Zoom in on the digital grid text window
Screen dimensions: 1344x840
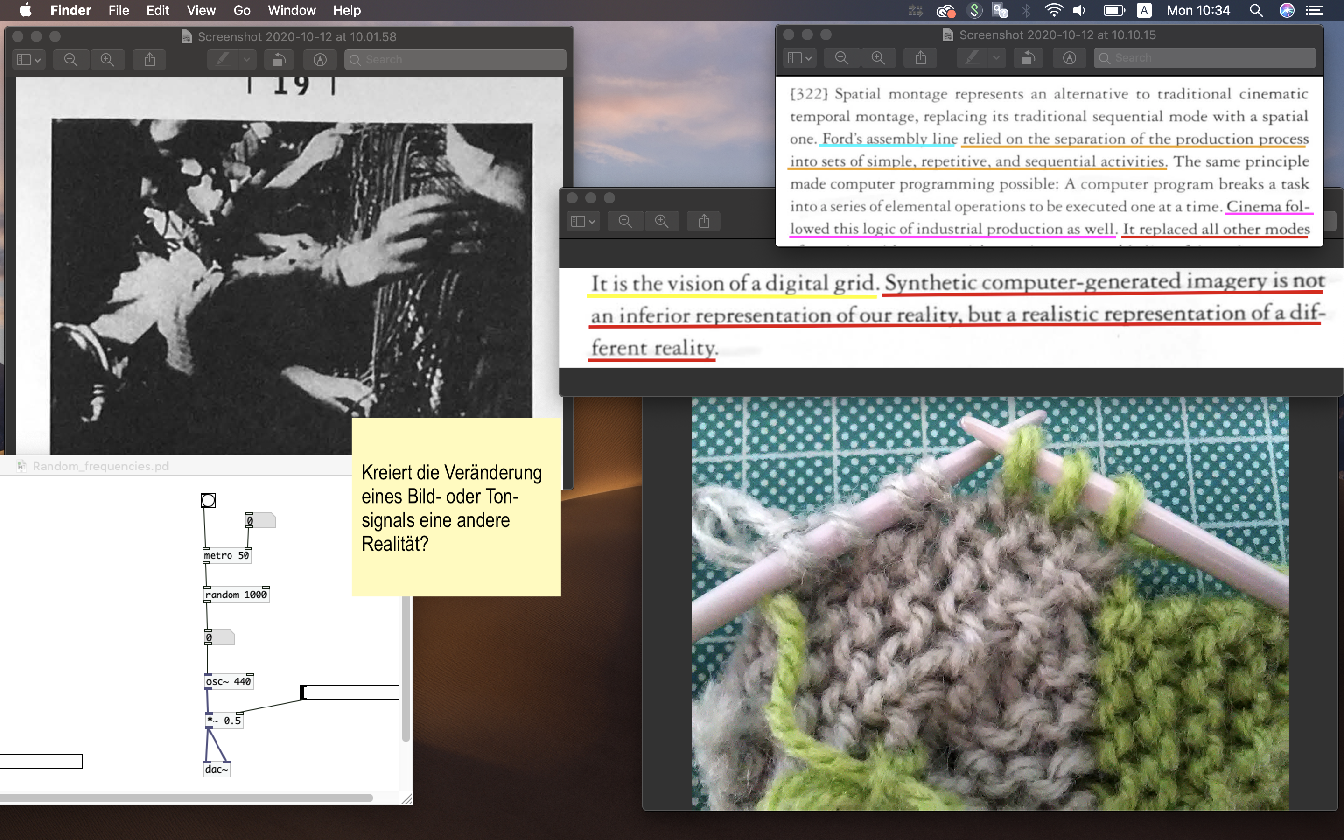coord(661,221)
